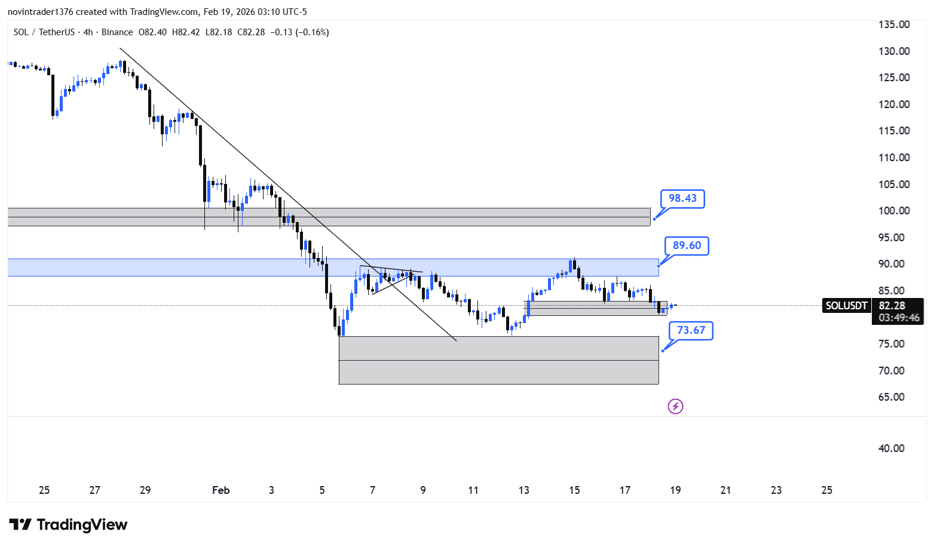The image size is (934, 547).
Task: Select the small triangle pattern near Feb 7
Action: pos(391,279)
